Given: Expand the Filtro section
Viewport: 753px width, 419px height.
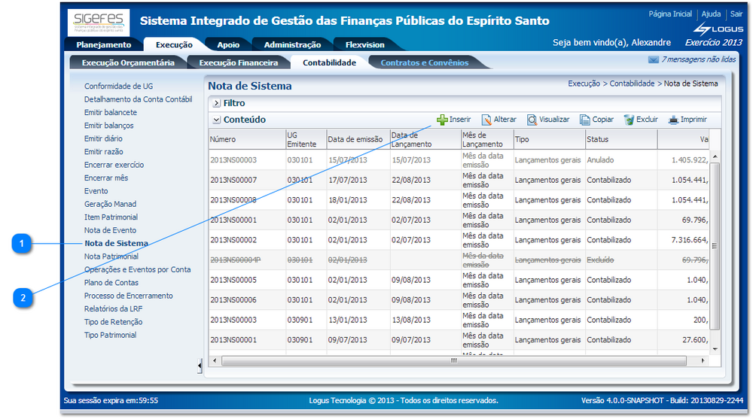Looking at the screenshot, I should (x=216, y=103).
